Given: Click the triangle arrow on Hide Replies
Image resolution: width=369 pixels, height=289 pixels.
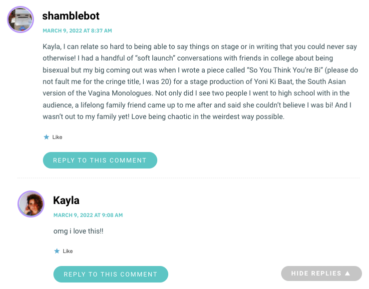Looking at the screenshot, I should (x=348, y=273).
